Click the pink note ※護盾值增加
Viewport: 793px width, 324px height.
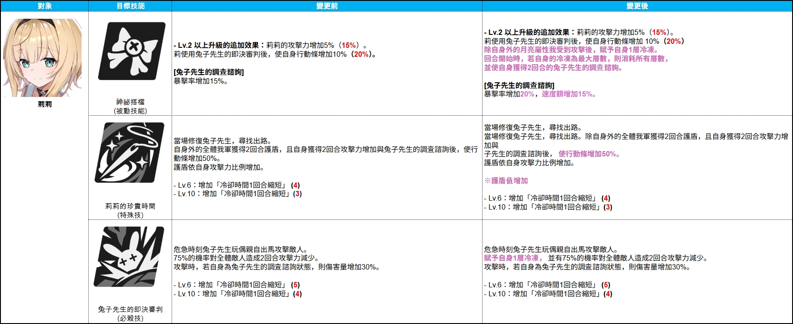click(x=506, y=181)
